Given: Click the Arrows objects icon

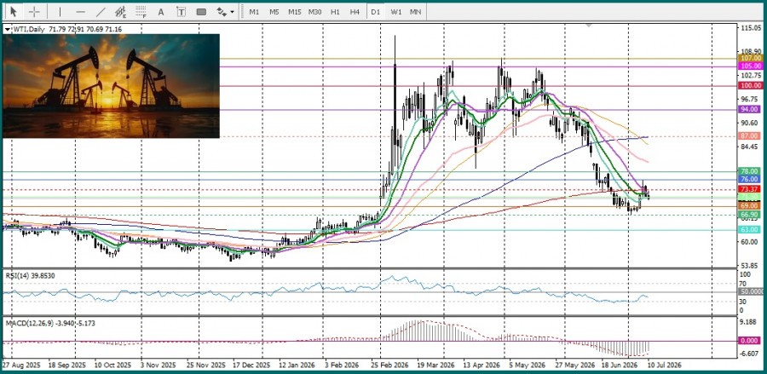Looking at the screenshot, I should click(222, 11).
